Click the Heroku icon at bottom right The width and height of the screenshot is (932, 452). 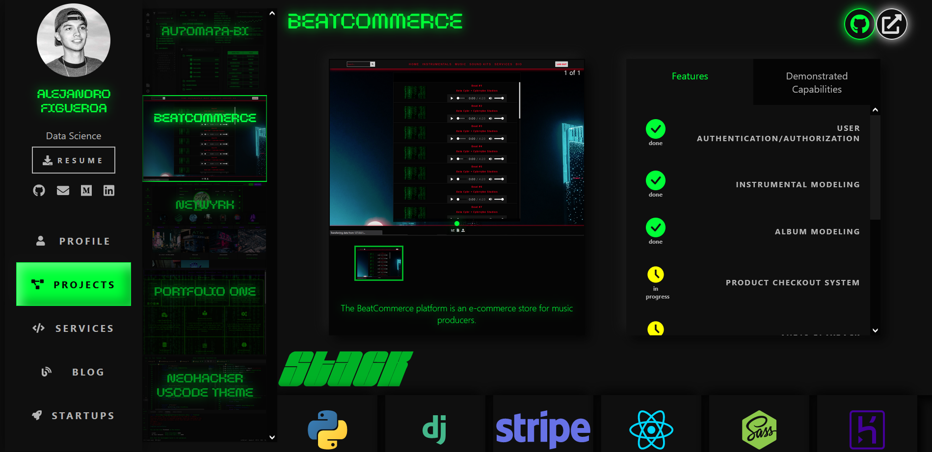coord(868,429)
